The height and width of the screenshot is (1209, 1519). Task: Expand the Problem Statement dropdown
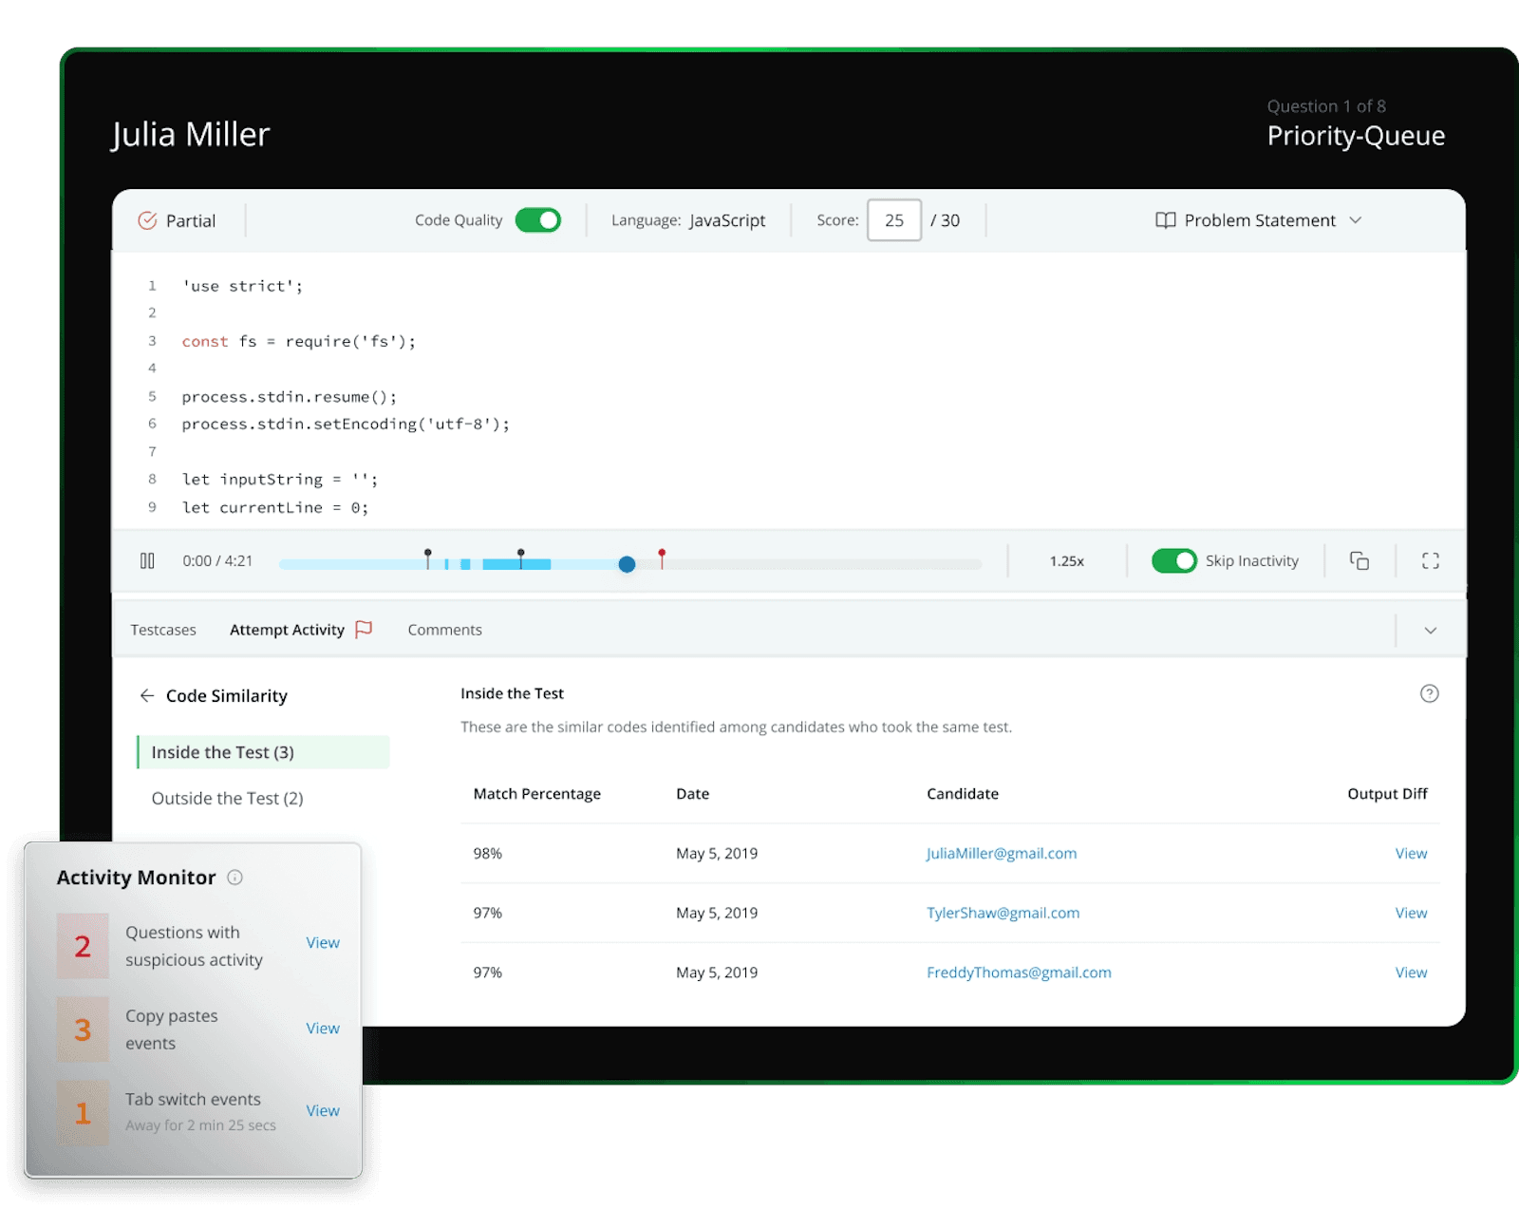click(x=1356, y=220)
